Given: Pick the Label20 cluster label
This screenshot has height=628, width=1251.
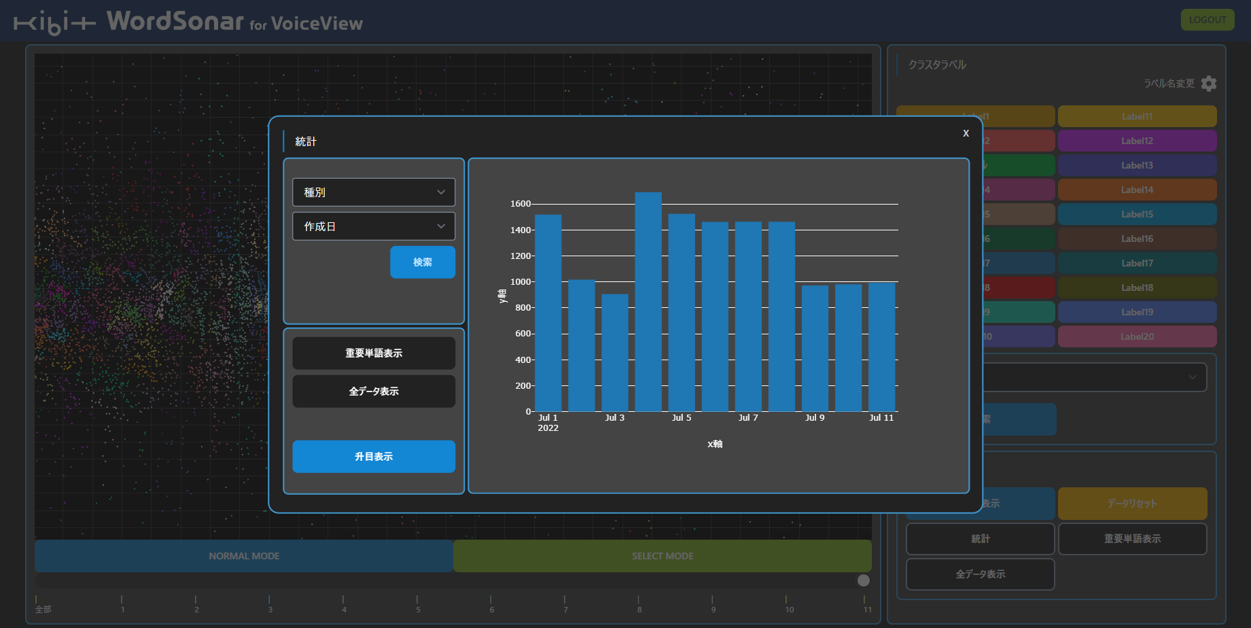Looking at the screenshot, I should [1137, 336].
